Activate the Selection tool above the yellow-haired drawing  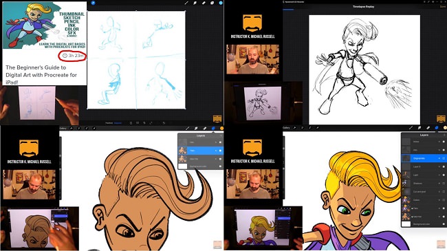coord(310,128)
